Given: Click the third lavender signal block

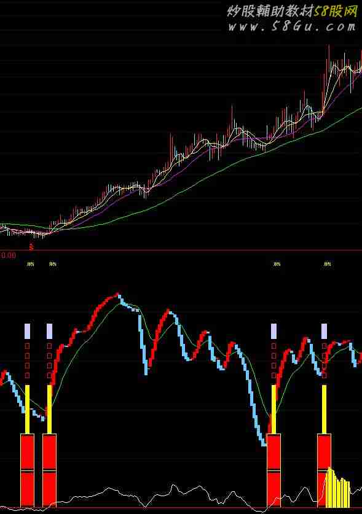Looking at the screenshot, I should (273, 331).
